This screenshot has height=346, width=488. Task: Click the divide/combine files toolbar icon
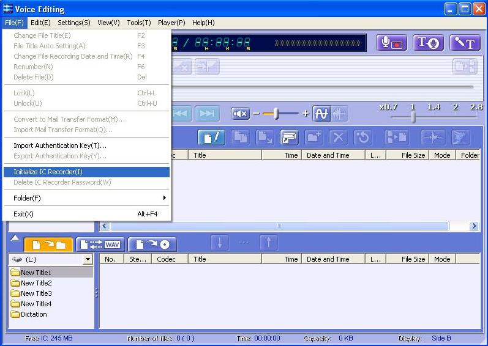click(x=396, y=138)
